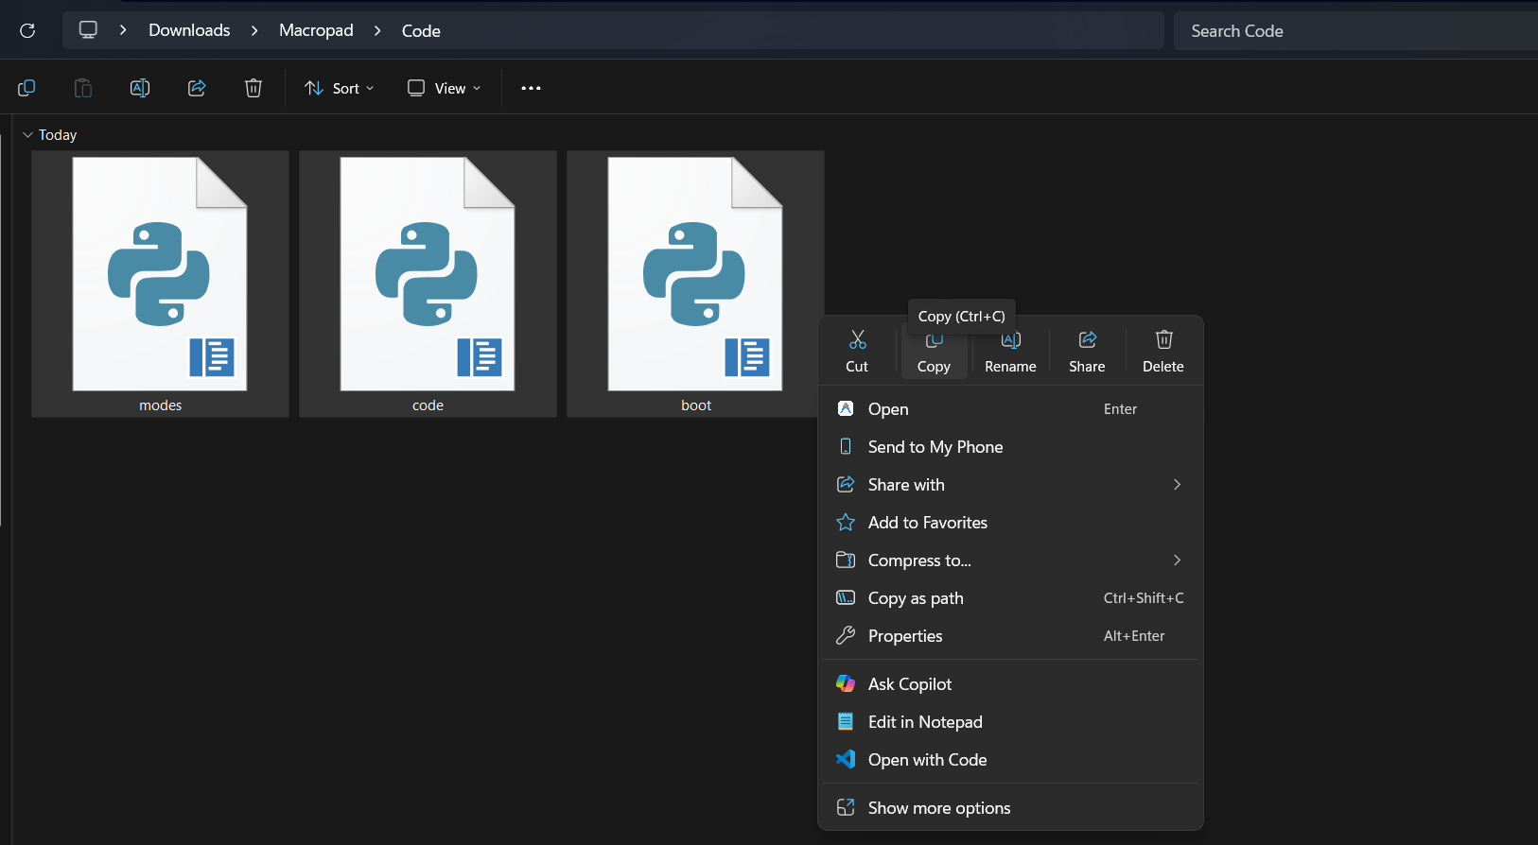Viewport: 1538px width, 845px height.
Task: Select the code Python file
Action: click(428, 284)
